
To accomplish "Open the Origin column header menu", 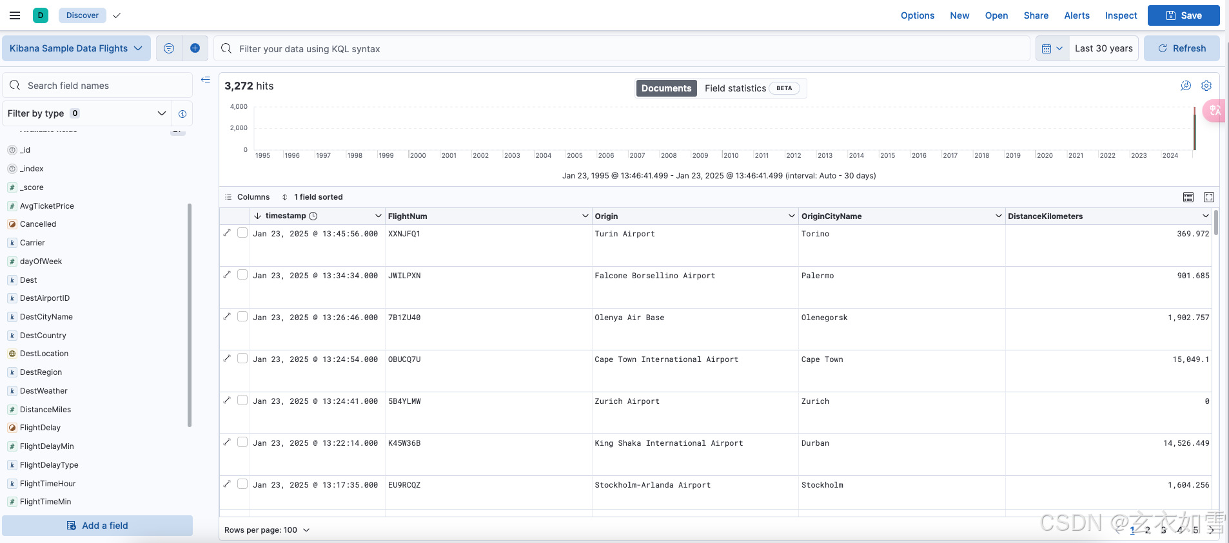I will 792,216.
